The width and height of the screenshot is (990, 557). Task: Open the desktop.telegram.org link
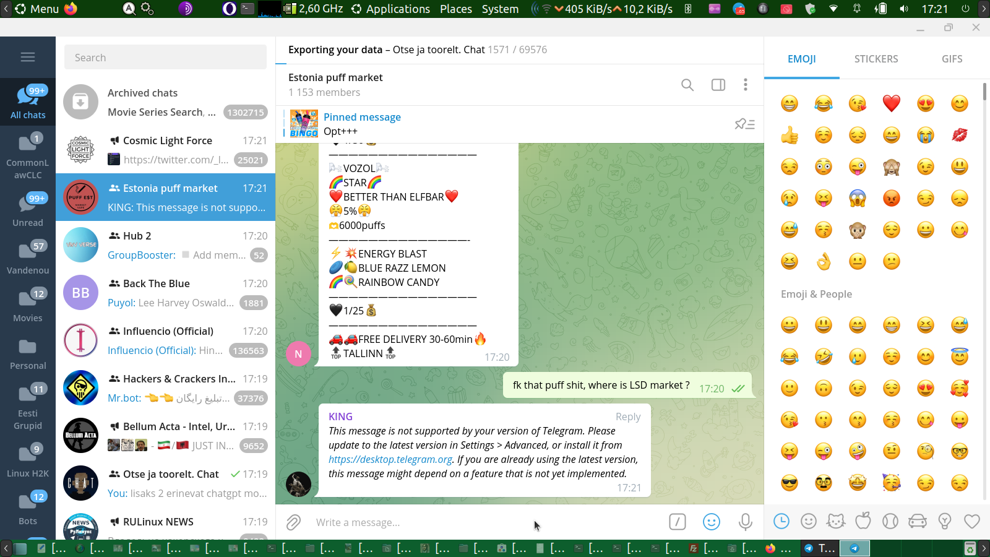pyautogui.click(x=390, y=459)
